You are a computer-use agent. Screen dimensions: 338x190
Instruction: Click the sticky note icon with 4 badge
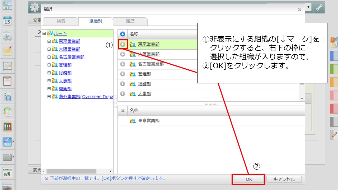[334, 42]
